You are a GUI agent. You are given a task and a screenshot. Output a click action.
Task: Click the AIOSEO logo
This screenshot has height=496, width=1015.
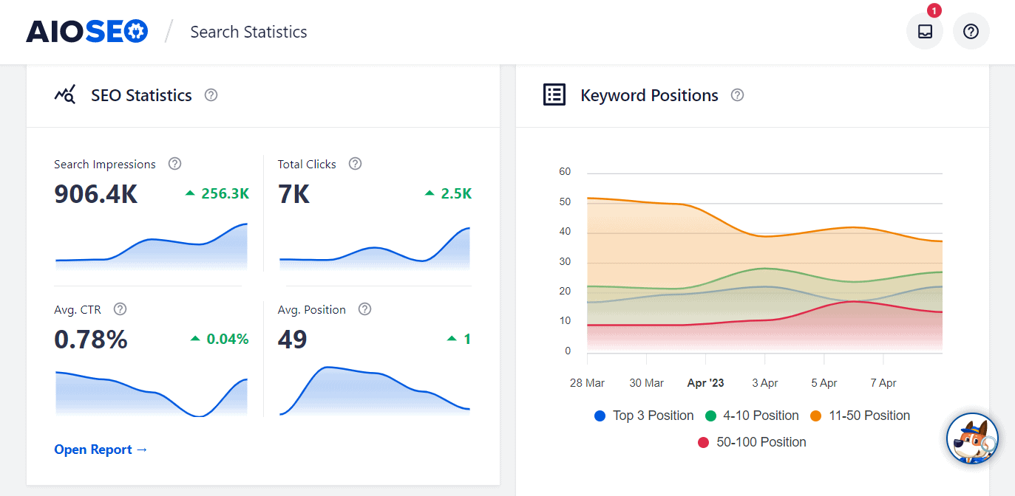[x=87, y=32]
